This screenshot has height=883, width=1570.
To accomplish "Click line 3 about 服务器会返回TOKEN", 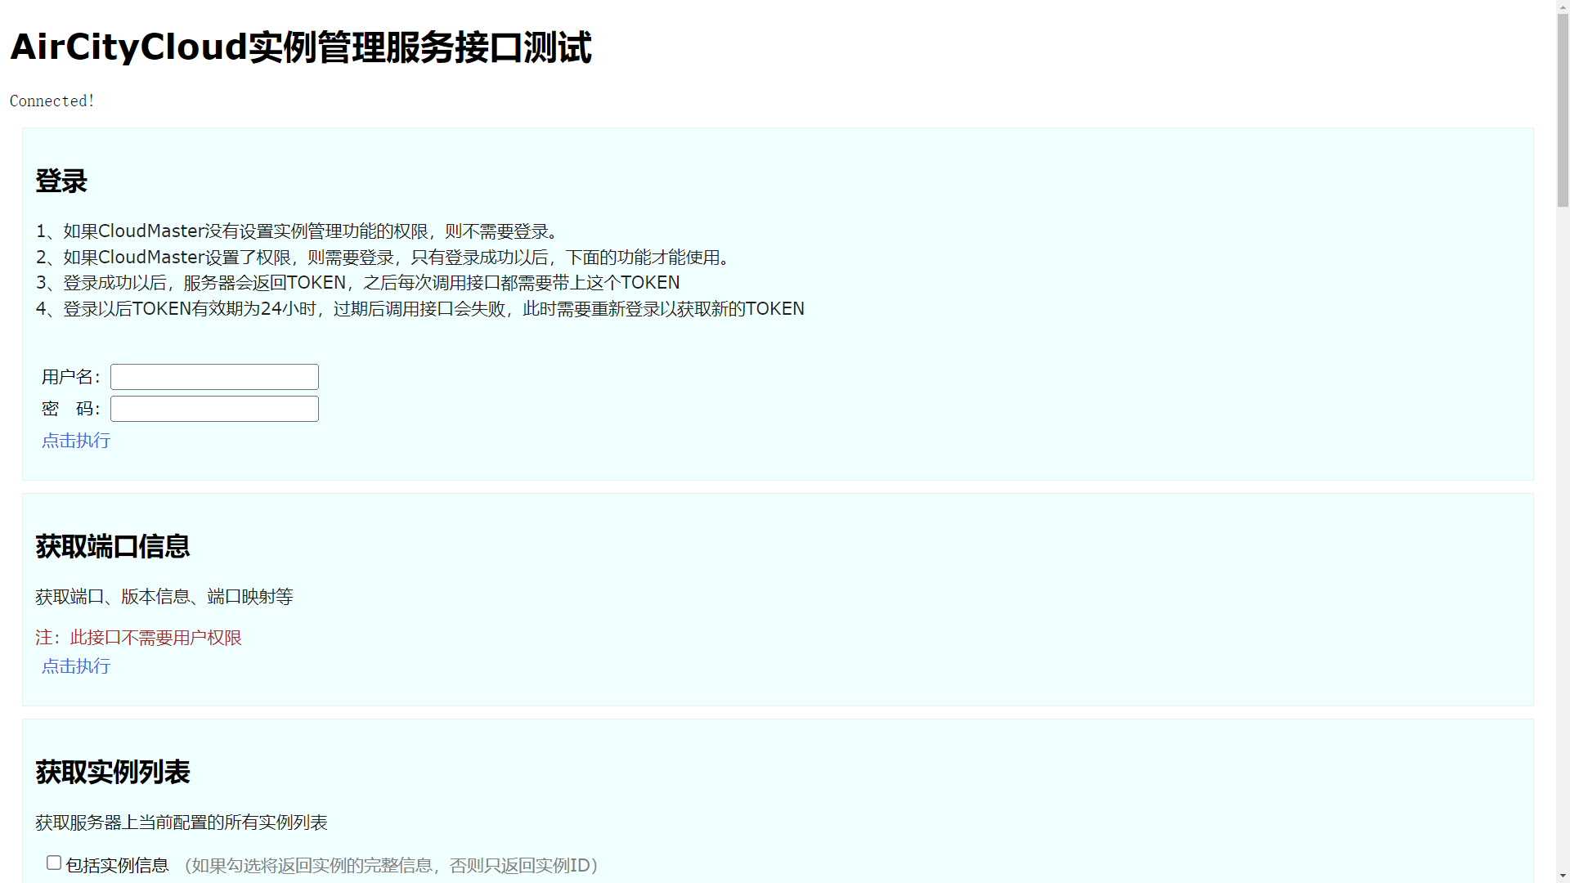I will [x=358, y=283].
